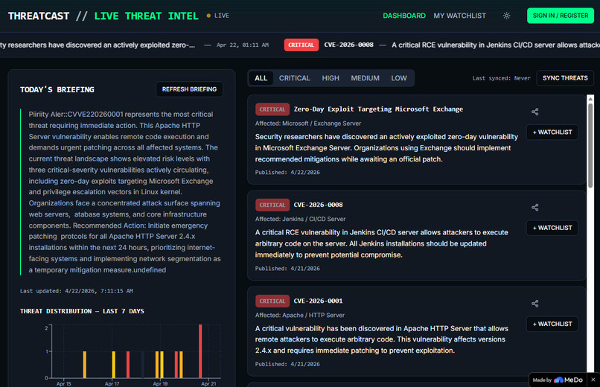Screen dimensions: 600x387
Task: Show ALL severity threats
Action: [x=261, y=78]
